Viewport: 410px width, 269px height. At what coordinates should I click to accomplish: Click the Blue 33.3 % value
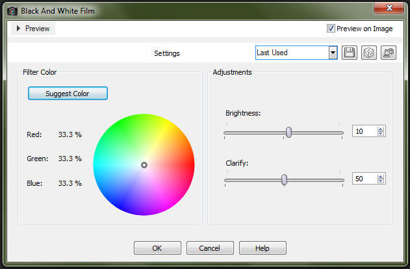pyautogui.click(x=70, y=183)
